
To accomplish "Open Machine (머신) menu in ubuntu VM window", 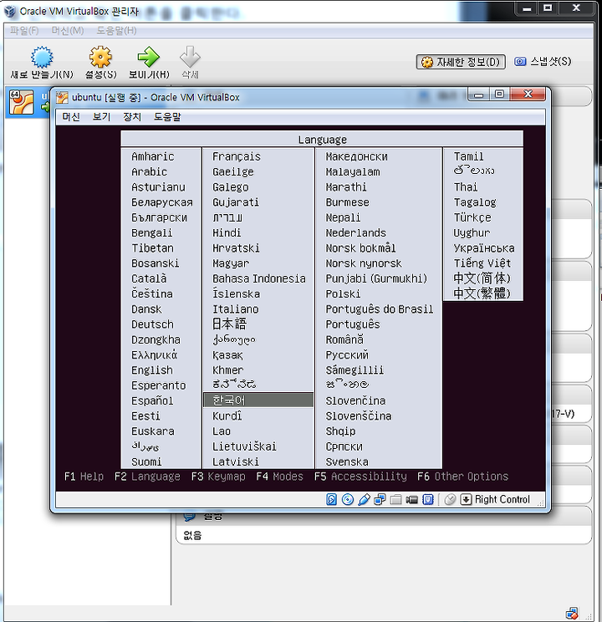I will coord(71,117).
